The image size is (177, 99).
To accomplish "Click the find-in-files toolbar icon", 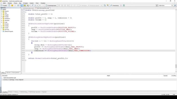I will (x=108, y=5).
